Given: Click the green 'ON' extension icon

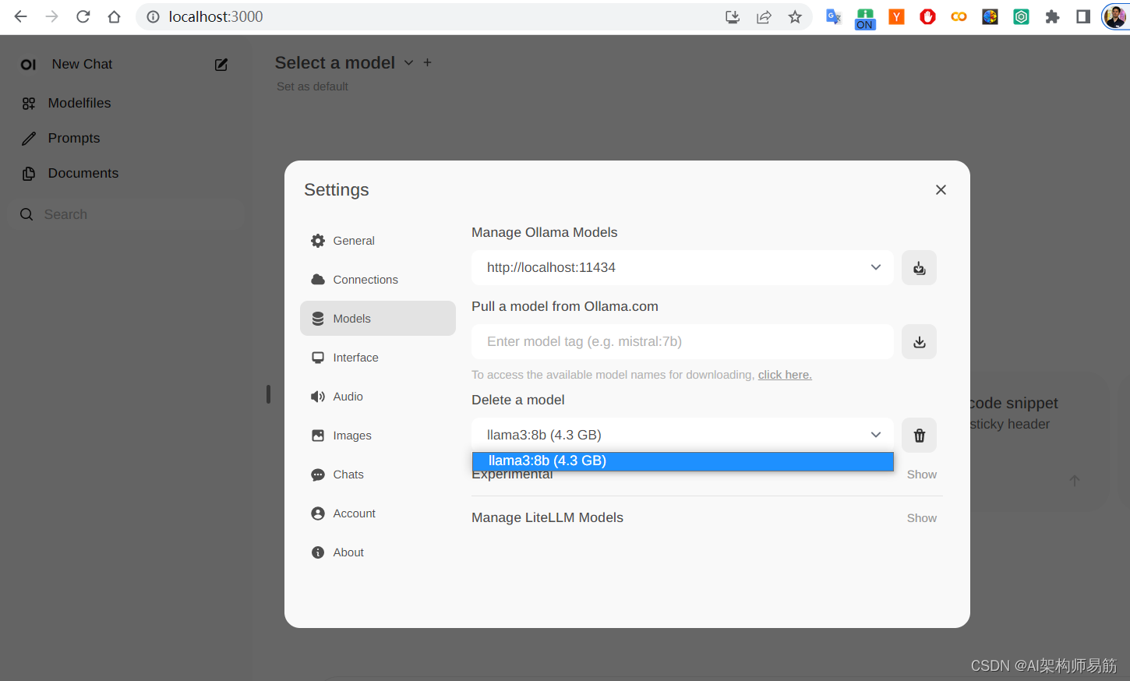Looking at the screenshot, I should coord(865,19).
